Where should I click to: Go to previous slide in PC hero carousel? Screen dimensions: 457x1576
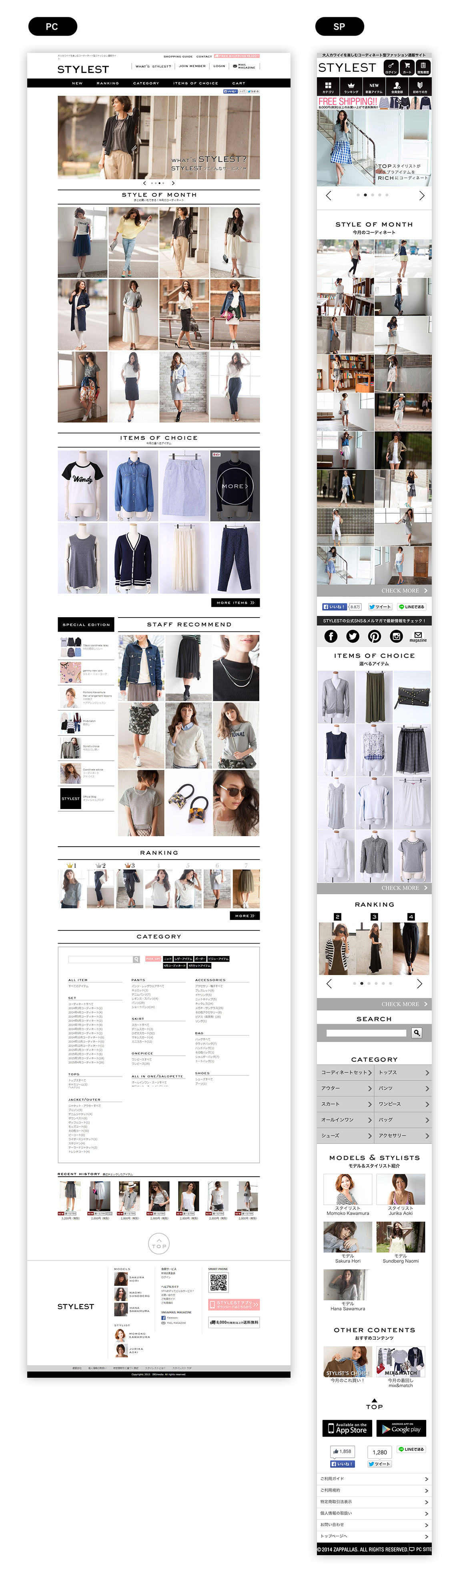point(145,183)
